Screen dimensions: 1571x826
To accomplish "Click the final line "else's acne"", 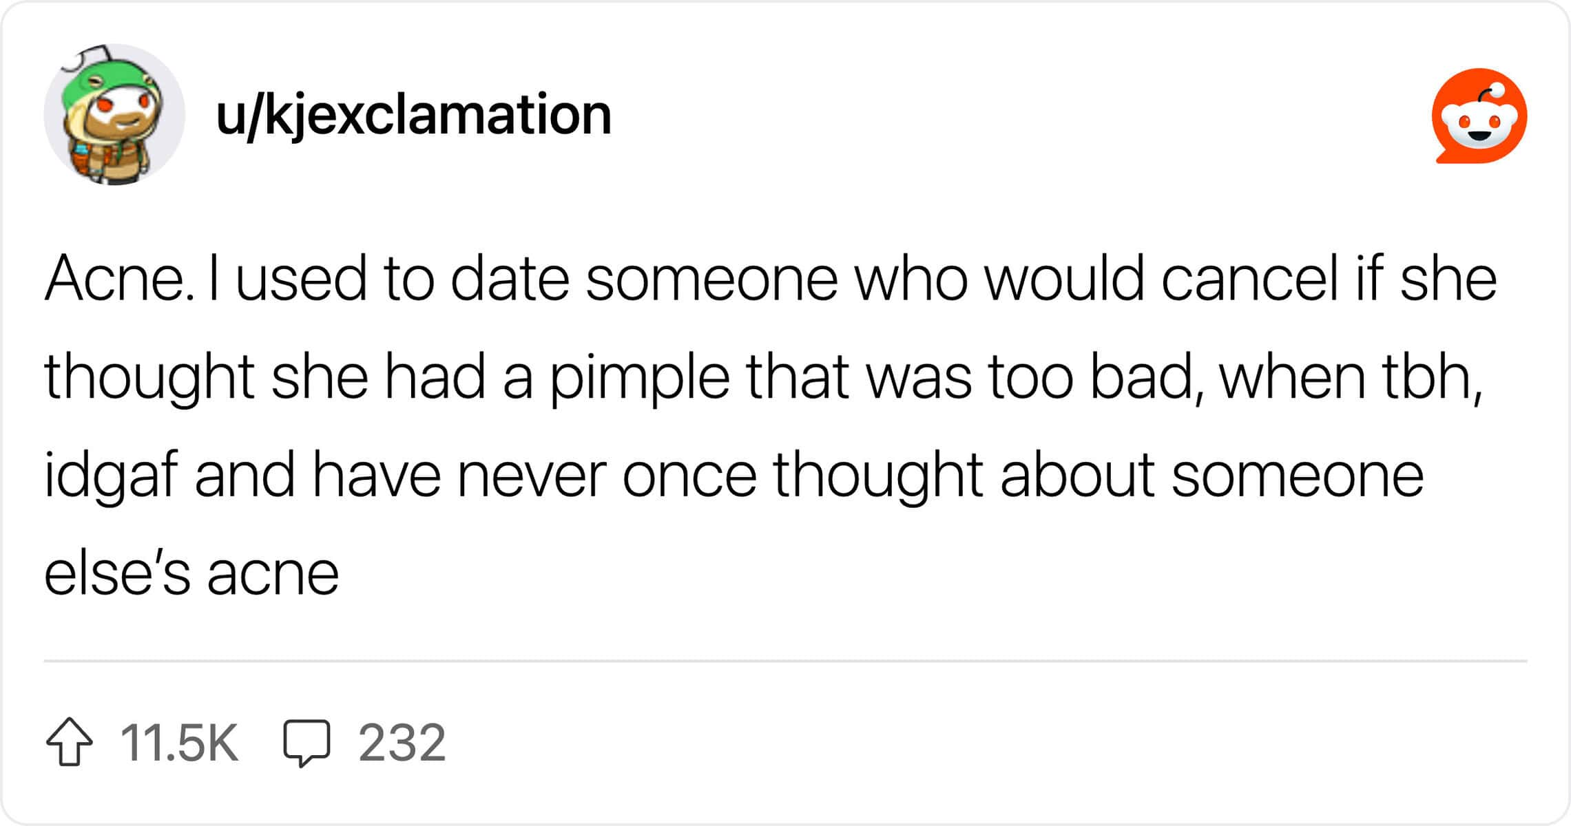I will click(191, 574).
